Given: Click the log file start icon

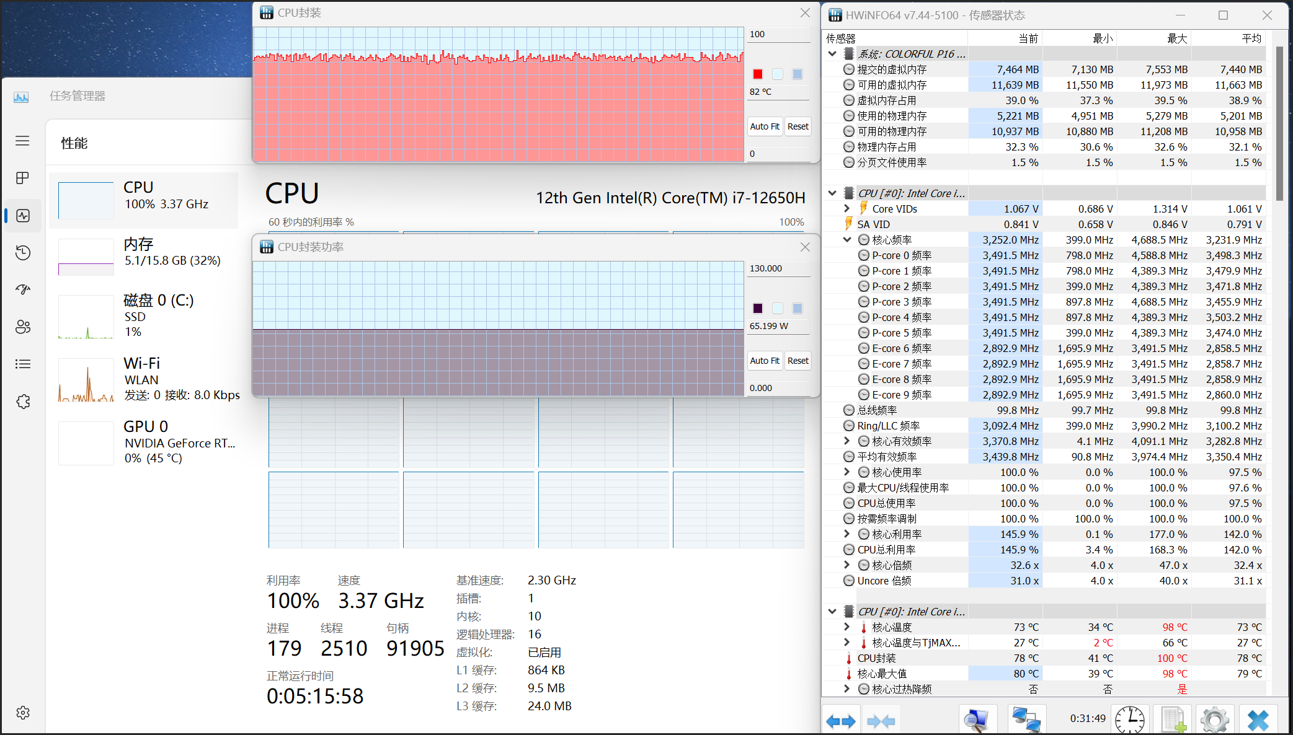Looking at the screenshot, I should [x=1173, y=720].
